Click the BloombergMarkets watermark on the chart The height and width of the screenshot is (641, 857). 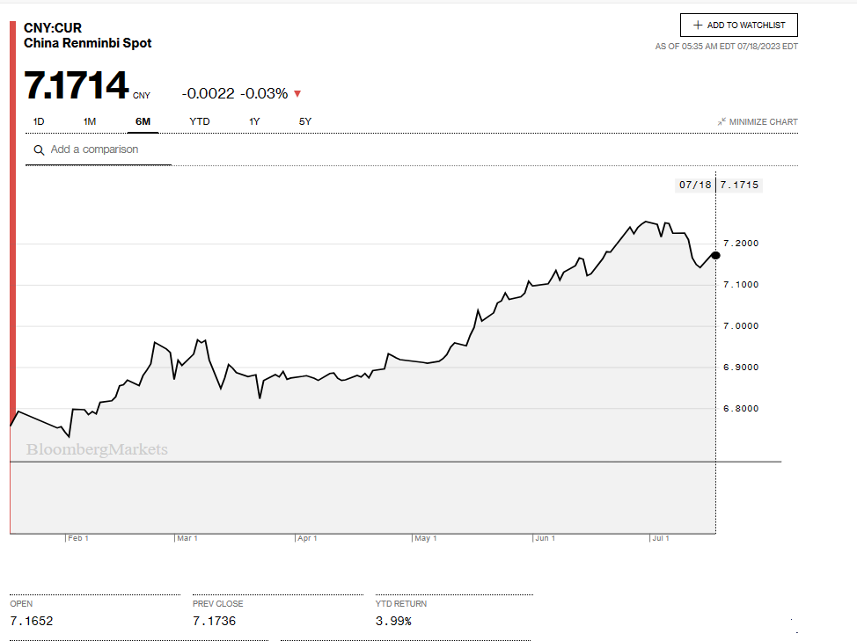point(97,449)
